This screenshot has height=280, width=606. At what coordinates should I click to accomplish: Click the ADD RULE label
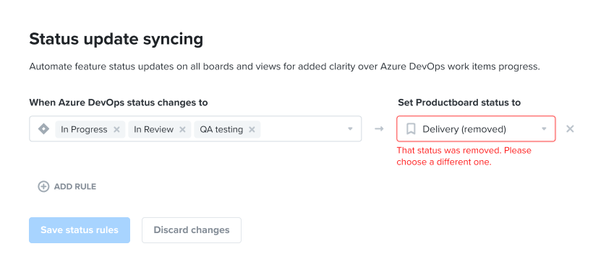pos(75,187)
